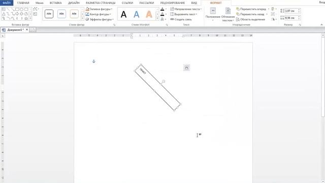Apply the orange WordArt letter style

[x=149, y=14]
